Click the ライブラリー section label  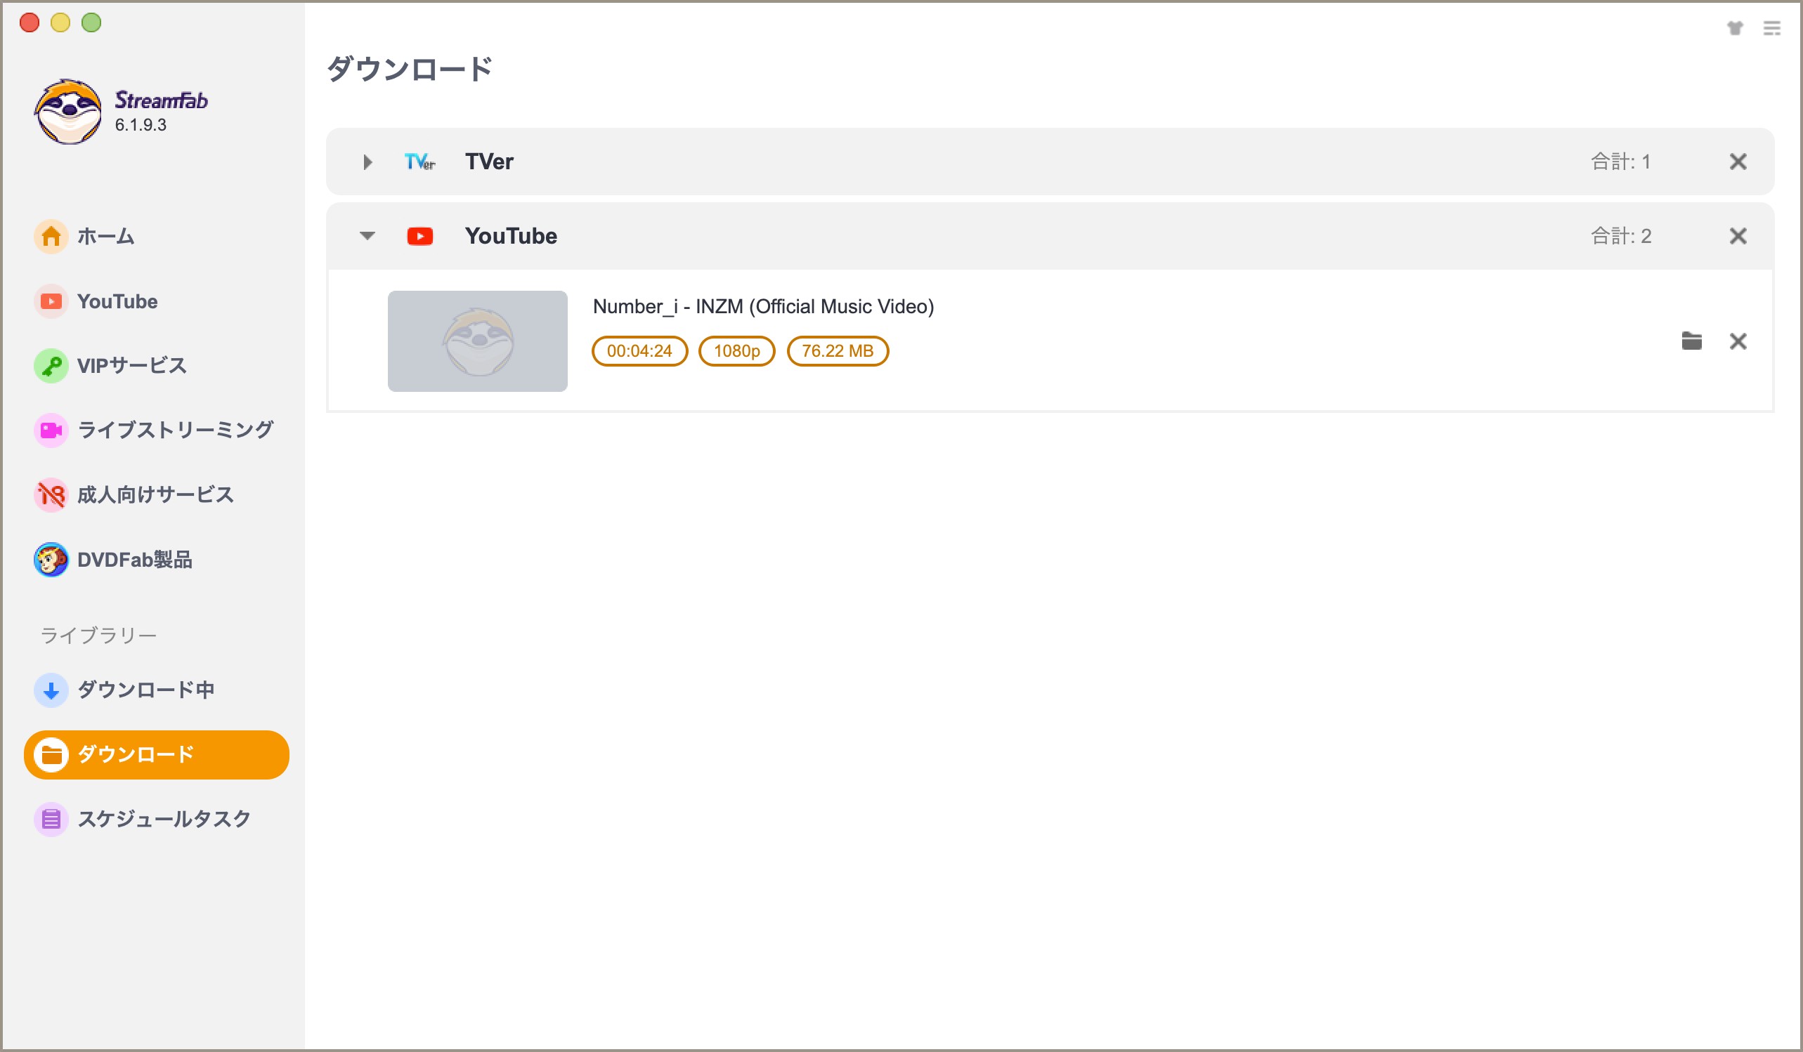click(x=98, y=635)
